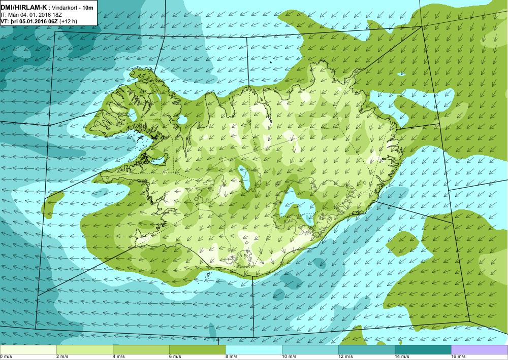Select the '4 m/s' legend label
The image size is (508, 360).
point(118,357)
